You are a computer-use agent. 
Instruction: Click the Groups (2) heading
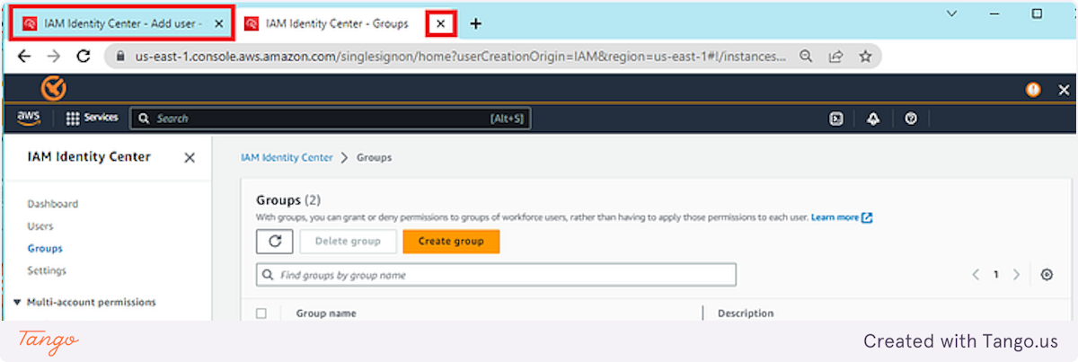tap(288, 199)
